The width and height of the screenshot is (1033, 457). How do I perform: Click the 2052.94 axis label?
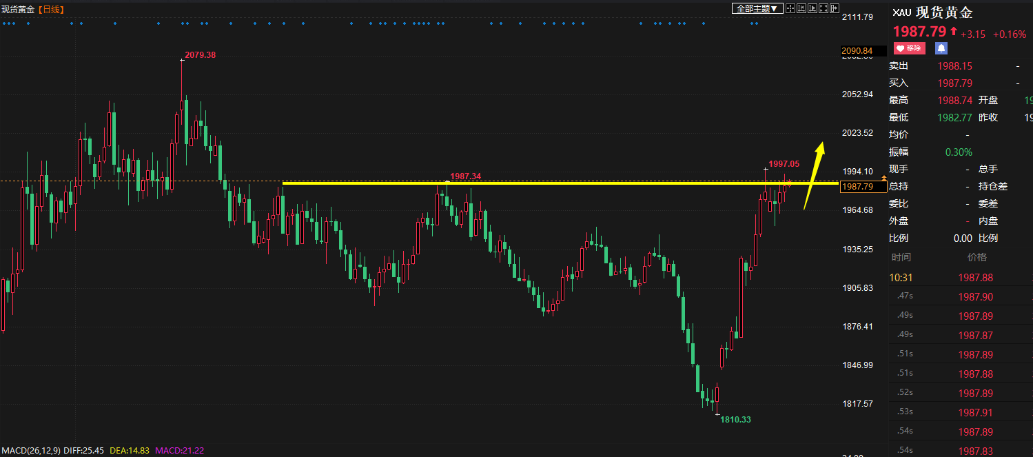tap(858, 94)
